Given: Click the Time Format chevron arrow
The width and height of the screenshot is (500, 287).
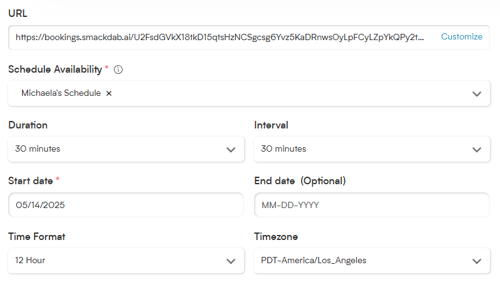Looking at the screenshot, I should click(x=231, y=261).
